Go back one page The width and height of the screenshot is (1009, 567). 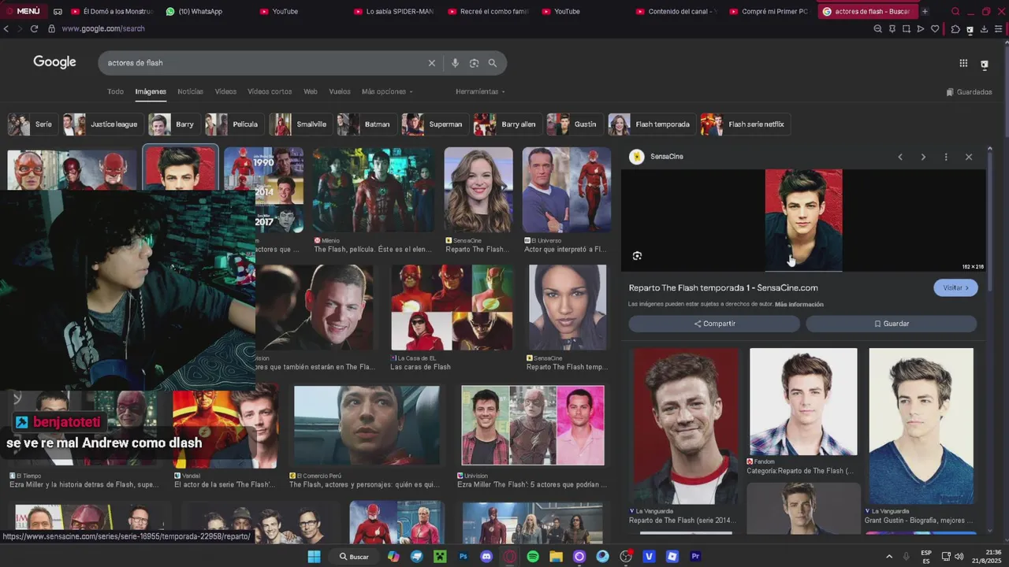point(6,28)
